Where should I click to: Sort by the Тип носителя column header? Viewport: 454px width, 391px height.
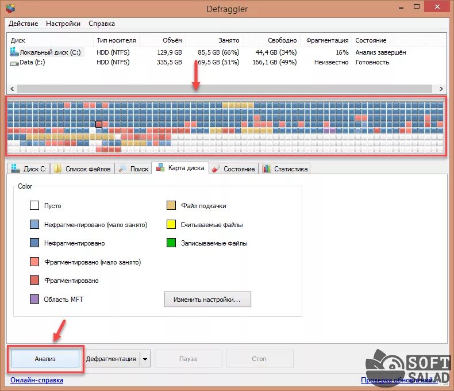pos(116,40)
